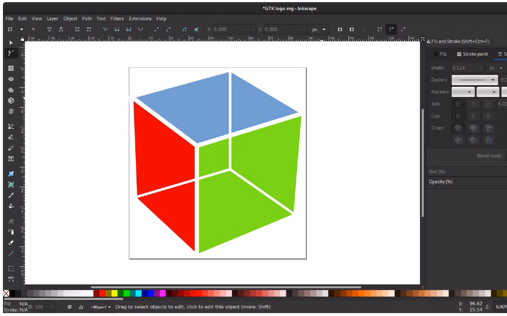The height and width of the screenshot is (316, 507).
Task: Open stroke Width unit dropdown
Action: pos(496,68)
